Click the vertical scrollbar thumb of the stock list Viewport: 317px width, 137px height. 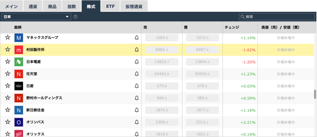[315, 94]
